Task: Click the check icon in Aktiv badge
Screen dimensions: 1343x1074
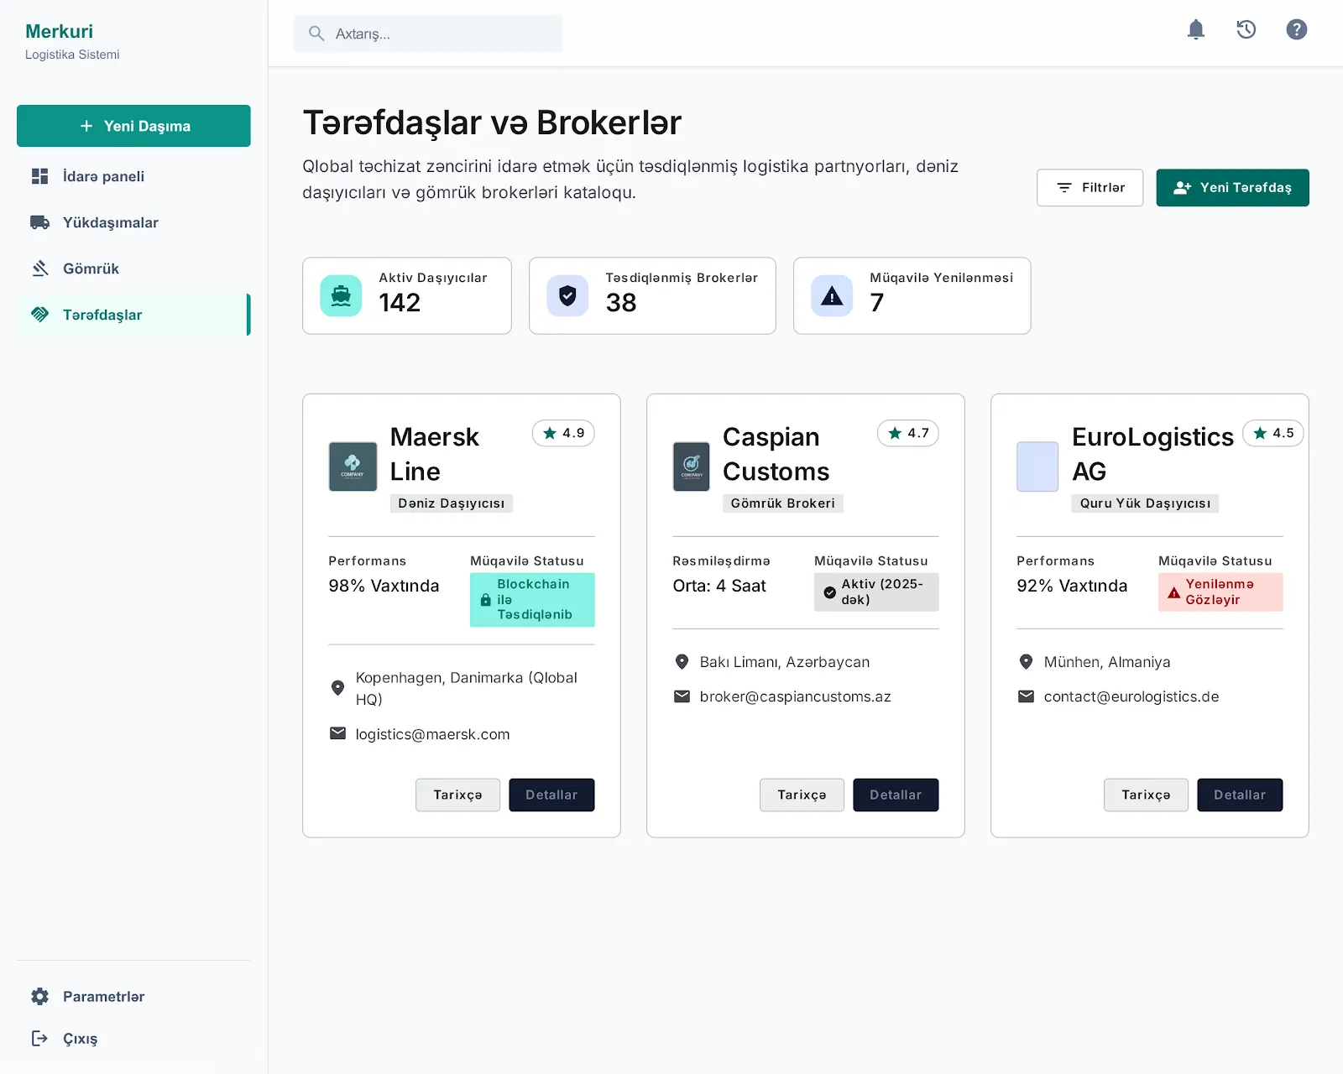Action: point(829,592)
